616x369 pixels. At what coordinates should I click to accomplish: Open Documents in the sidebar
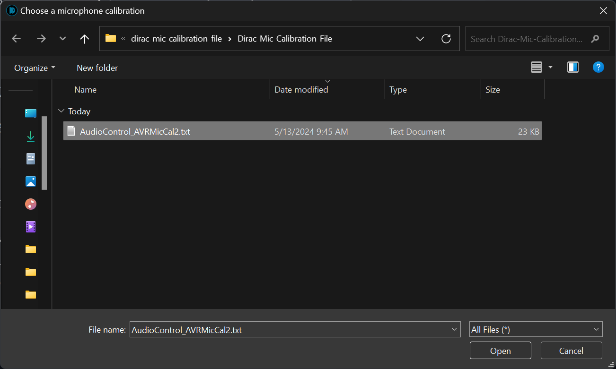pyautogui.click(x=31, y=159)
